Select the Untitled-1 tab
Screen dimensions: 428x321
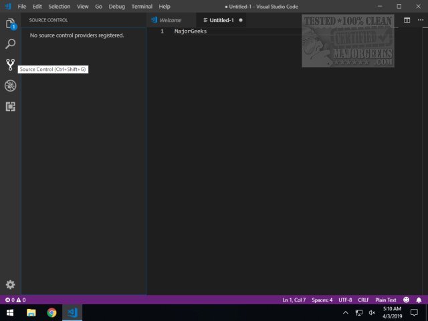pos(221,20)
